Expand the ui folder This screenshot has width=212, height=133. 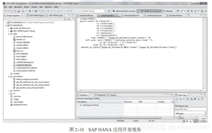9,94
